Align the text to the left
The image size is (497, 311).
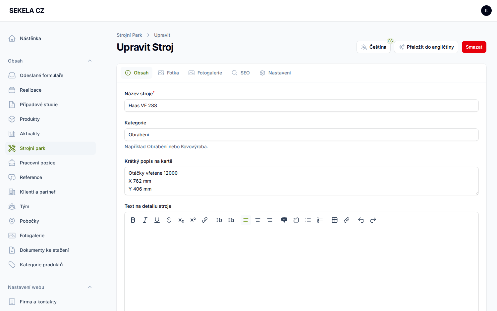pos(246,220)
